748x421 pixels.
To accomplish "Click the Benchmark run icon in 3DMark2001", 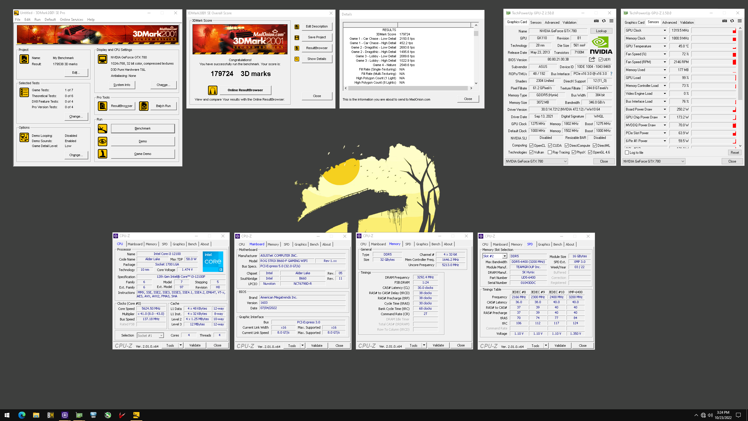I will 102,129.
